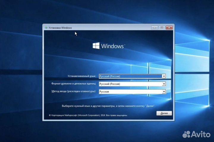Click the setup icon in title bar

[46, 28]
